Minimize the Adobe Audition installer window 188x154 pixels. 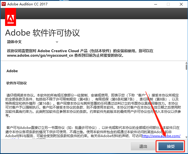click(156, 4)
